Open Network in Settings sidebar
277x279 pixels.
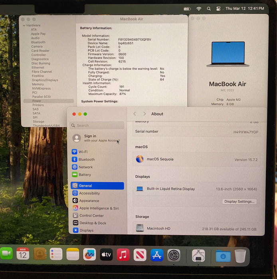click(97, 167)
